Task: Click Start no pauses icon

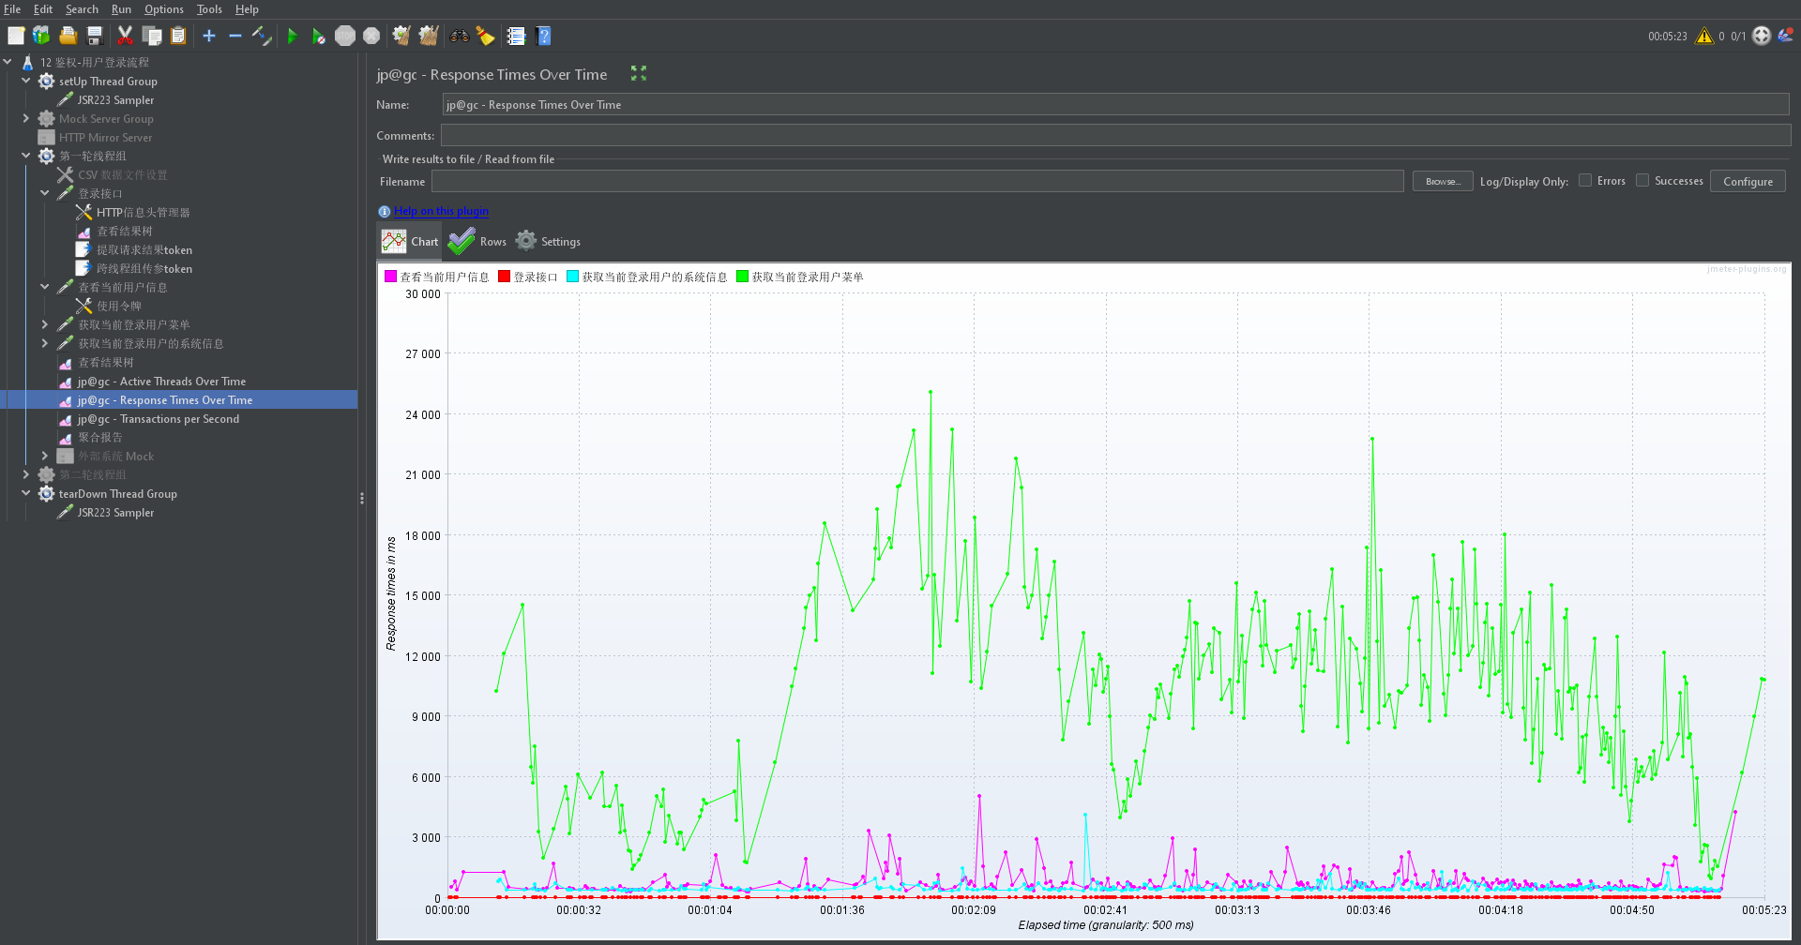Action: [x=319, y=36]
